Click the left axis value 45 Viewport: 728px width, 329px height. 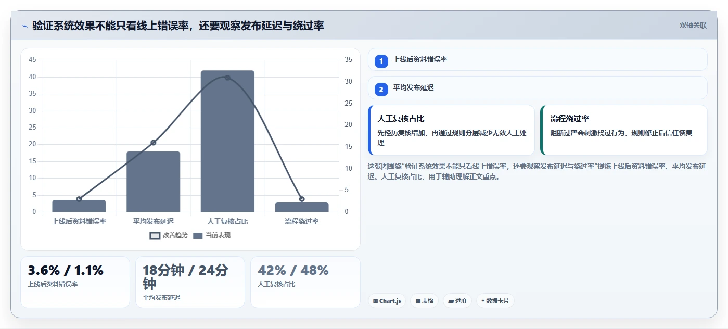click(32, 60)
